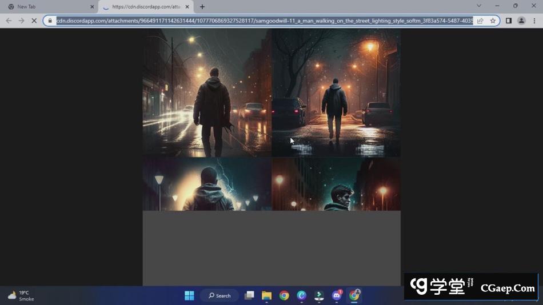The height and width of the screenshot is (305, 543).
Task: Click the browser Forward arrow
Action: pyautogui.click(x=21, y=21)
